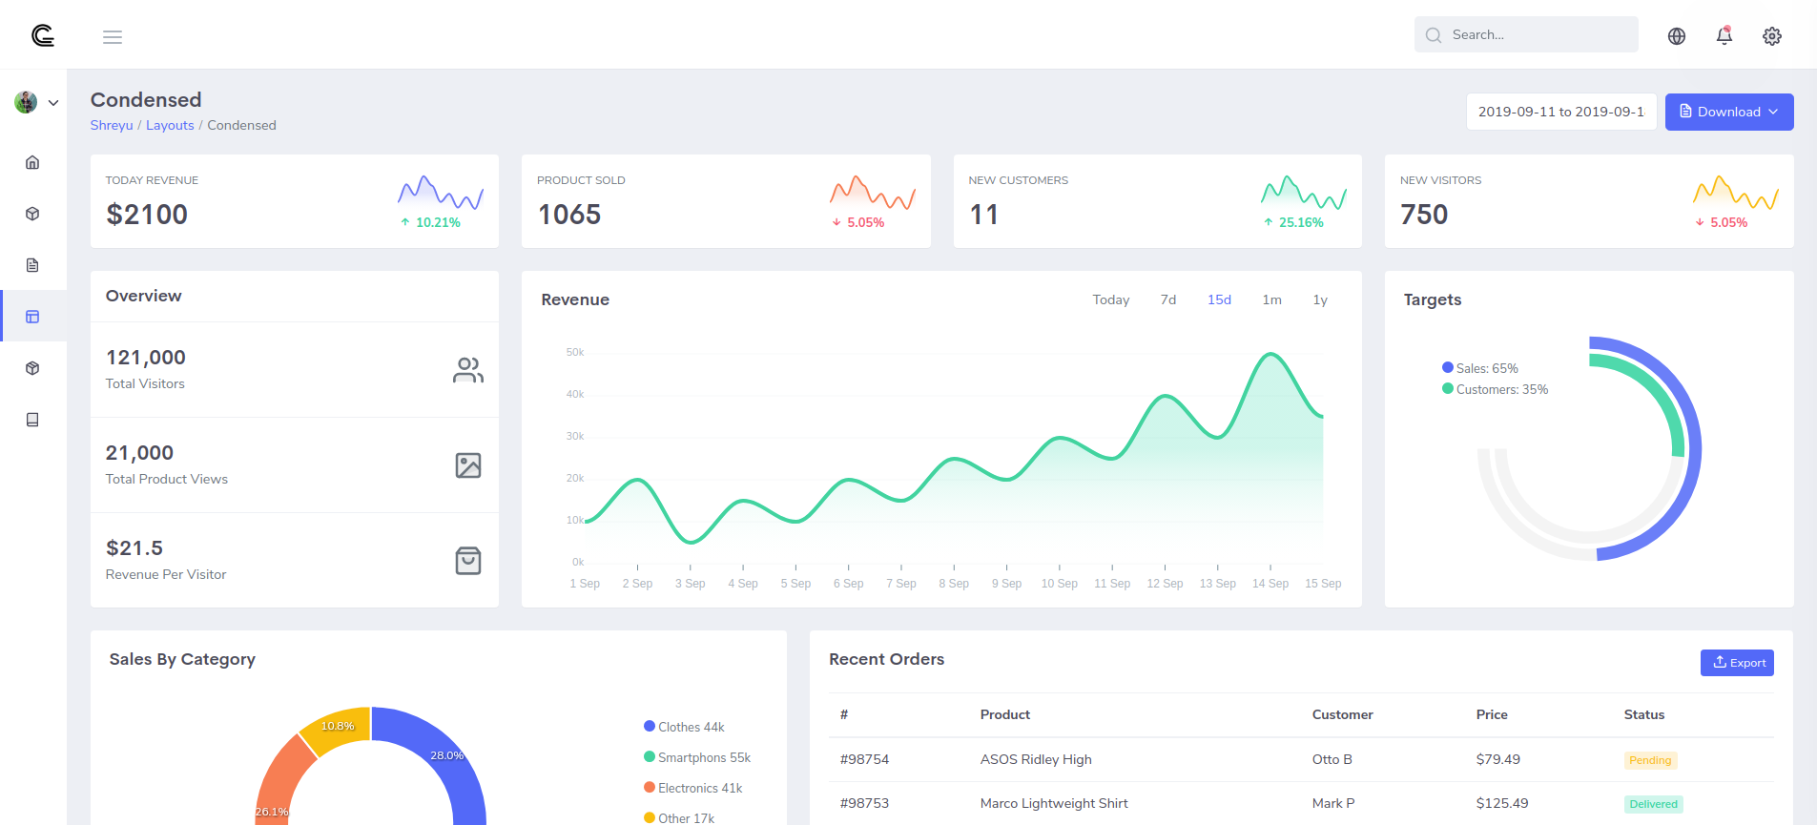Click the ASOS Ridley High product
1817x825 pixels.
click(1036, 759)
